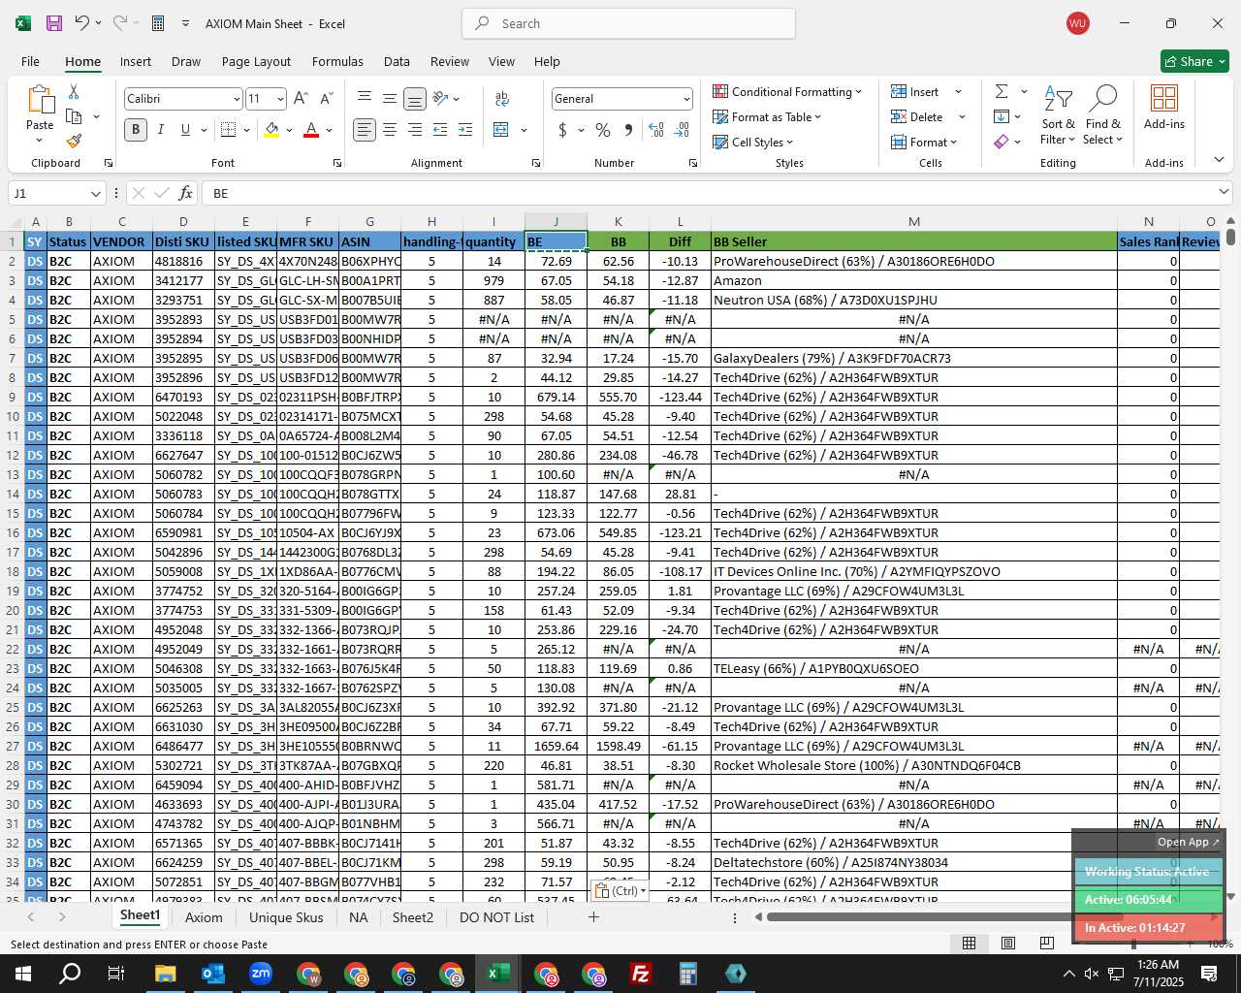
Task: Toggle Bold formatting
Action: [136, 129]
